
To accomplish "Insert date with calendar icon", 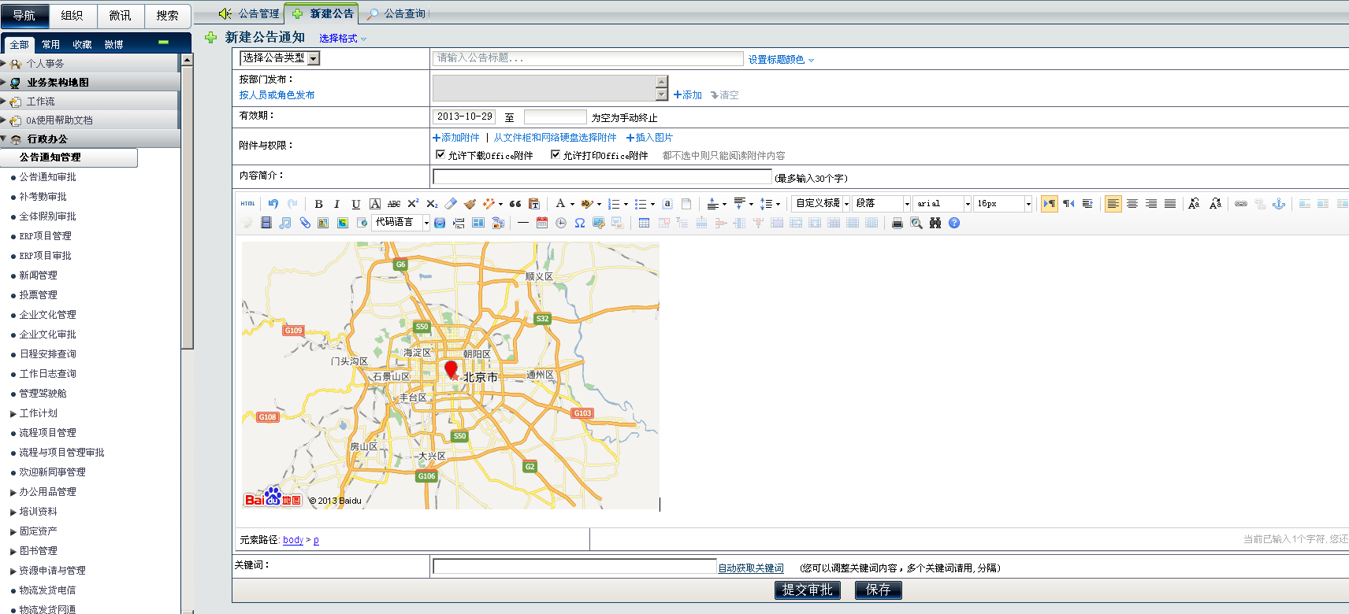I will click(542, 223).
